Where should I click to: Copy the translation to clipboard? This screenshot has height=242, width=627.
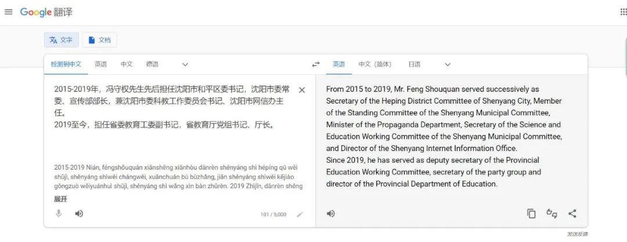click(x=531, y=214)
